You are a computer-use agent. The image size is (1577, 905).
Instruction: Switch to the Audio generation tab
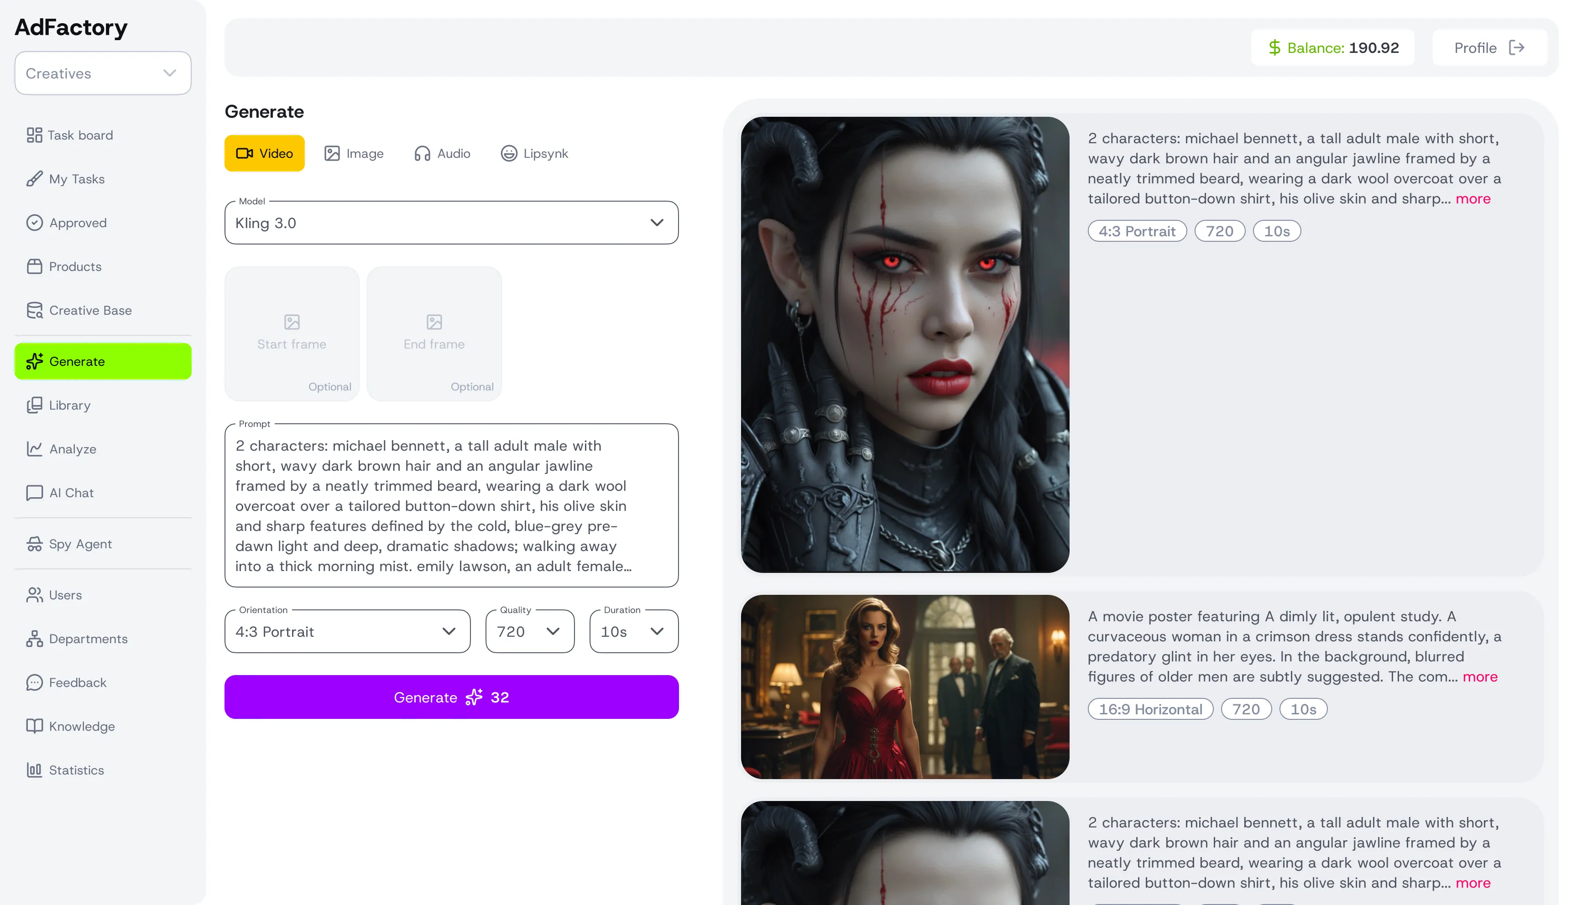442,154
